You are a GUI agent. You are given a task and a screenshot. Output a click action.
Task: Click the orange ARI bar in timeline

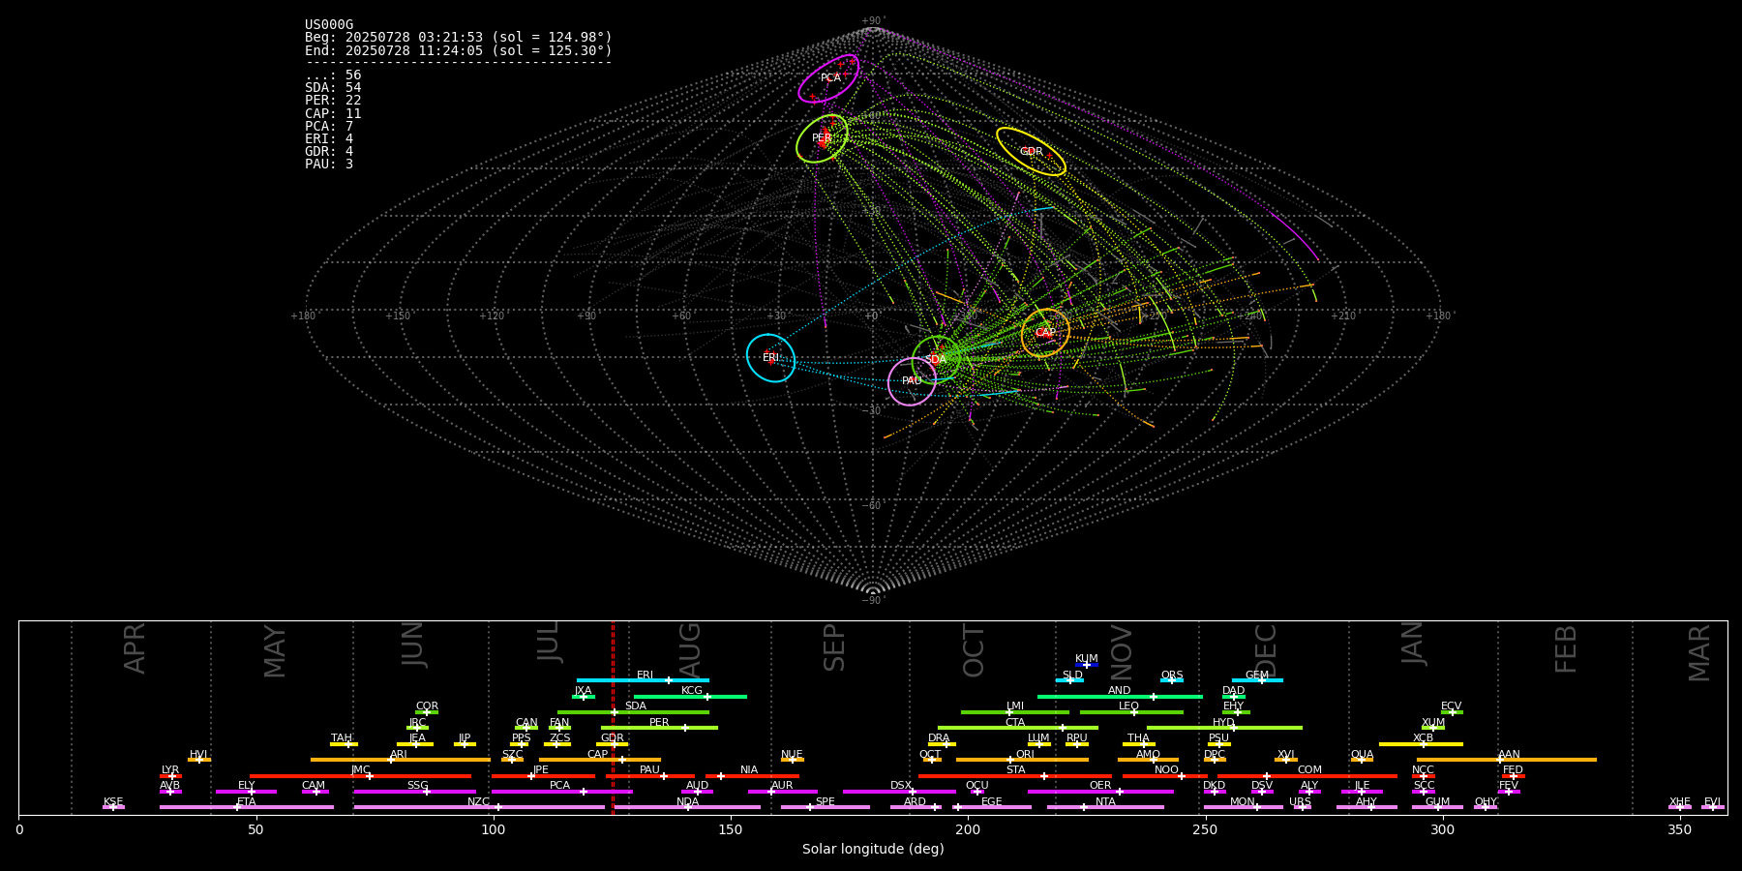(401, 760)
